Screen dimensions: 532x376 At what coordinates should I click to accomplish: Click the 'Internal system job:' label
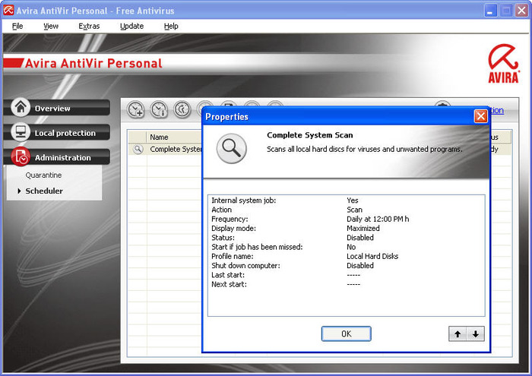click(244, 201)
